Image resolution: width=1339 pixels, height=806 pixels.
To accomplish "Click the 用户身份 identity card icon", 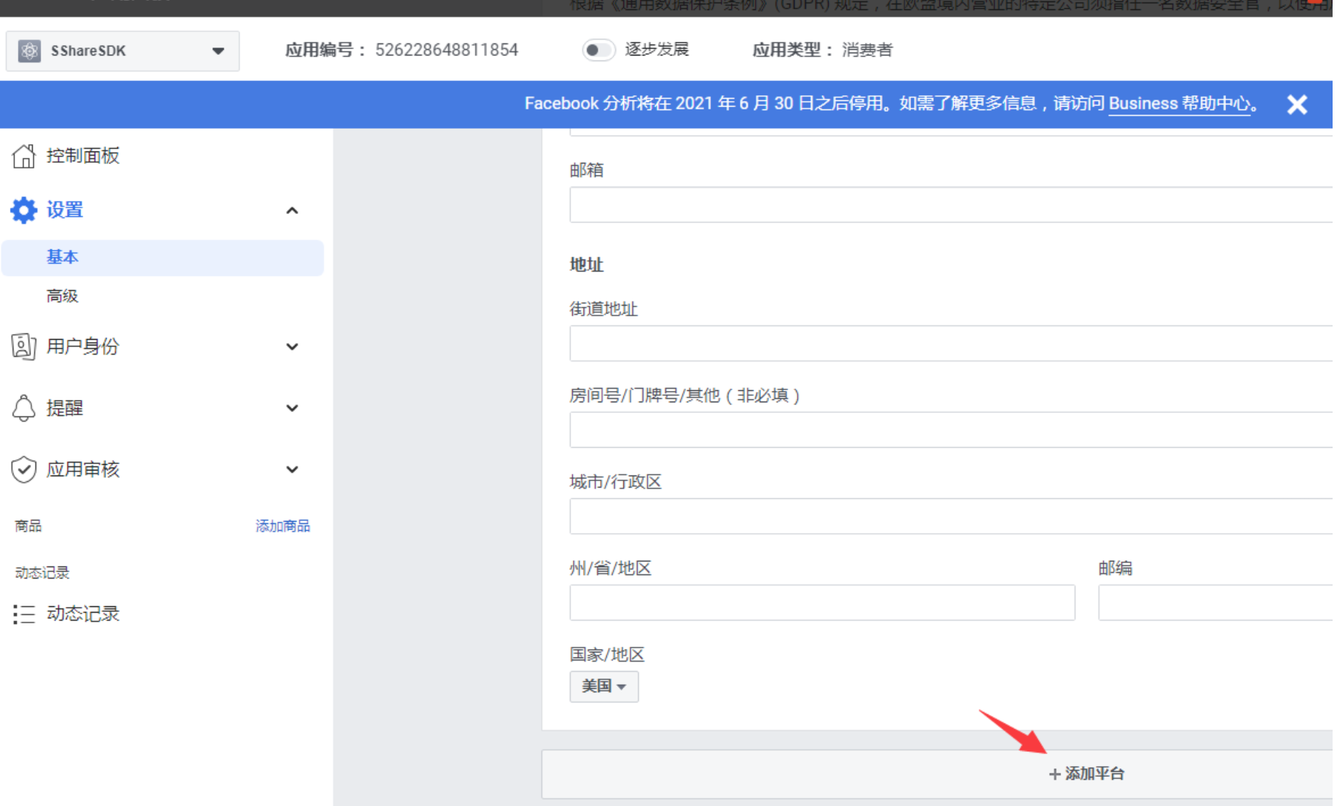I will pos(23,346).
